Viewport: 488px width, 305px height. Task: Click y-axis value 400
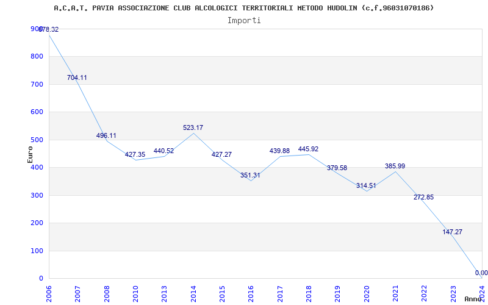[37, 167]
